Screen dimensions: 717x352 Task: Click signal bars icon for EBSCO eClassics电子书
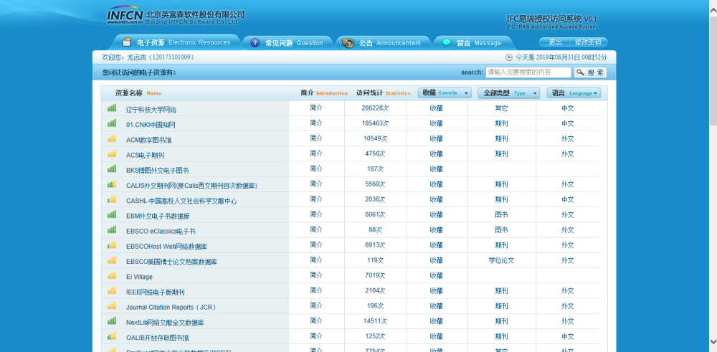click(x=112, y=229)
